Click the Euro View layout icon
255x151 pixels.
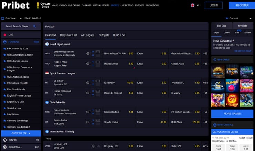tap(3, 18)
